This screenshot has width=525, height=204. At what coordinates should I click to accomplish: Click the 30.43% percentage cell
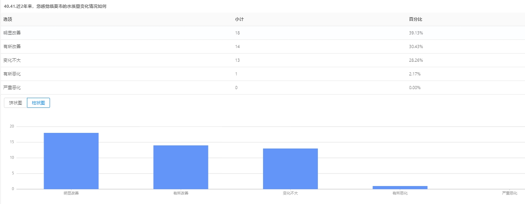pos(416,47)
